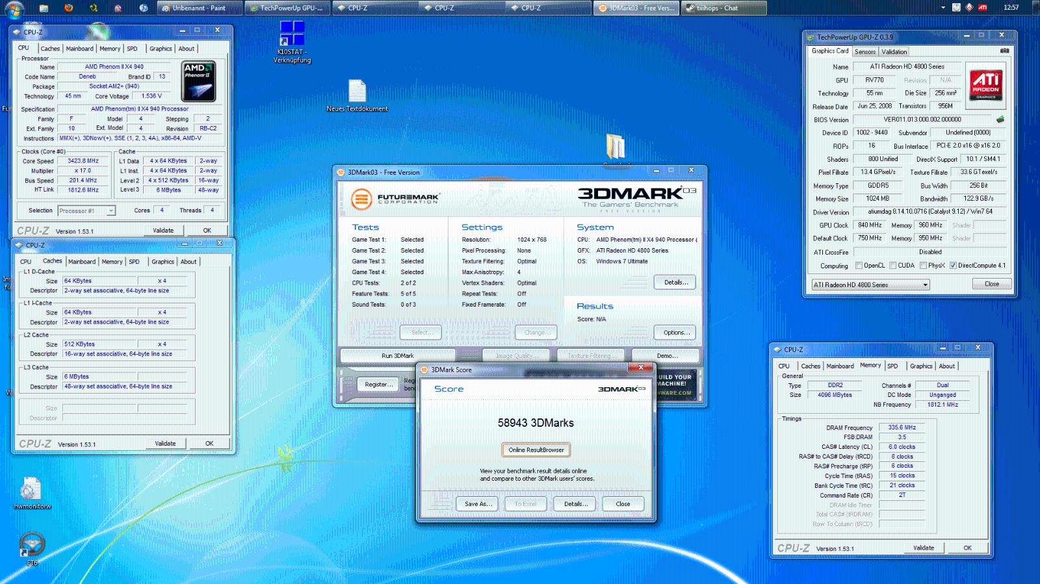This screenshot has height=584, width=1040.
Task: Open the About tab in the Memory CPU-Z window
Action: click(x=947, y=366)
